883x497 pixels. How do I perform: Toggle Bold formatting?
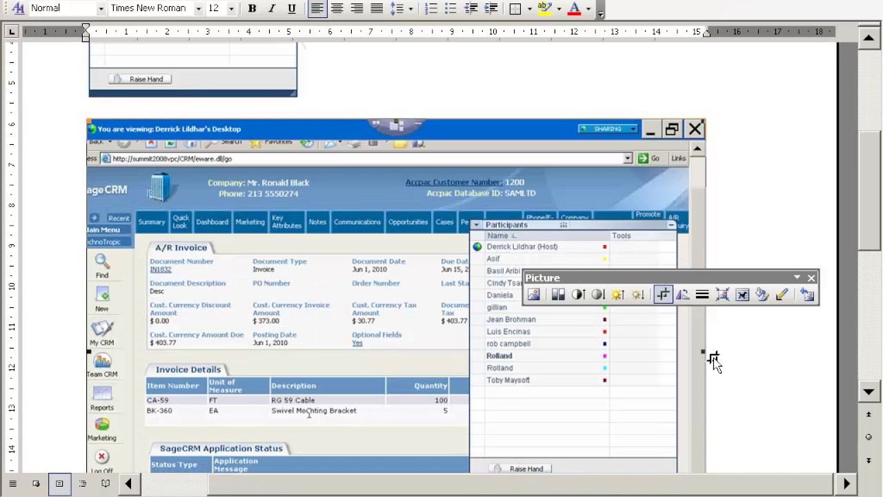click(x=252, y=8)
